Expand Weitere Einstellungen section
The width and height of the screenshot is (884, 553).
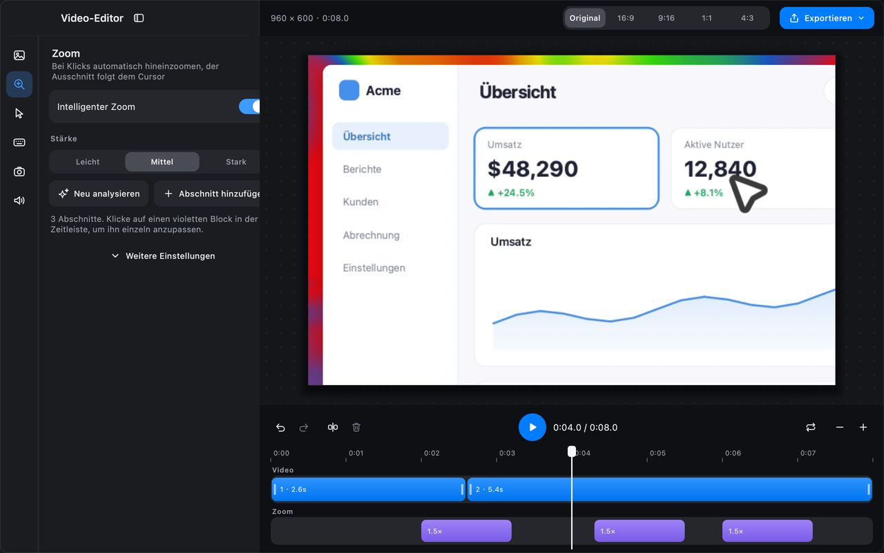point(163,256)
